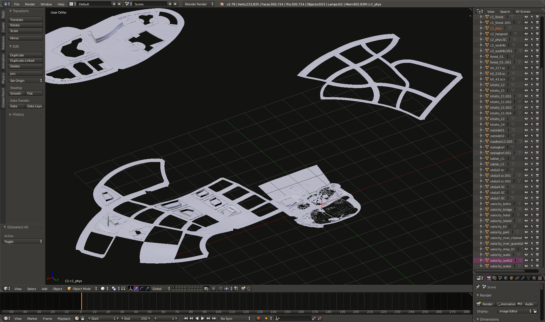
Task: Open the World properties tab icon
Action: (x=506, y=278)
